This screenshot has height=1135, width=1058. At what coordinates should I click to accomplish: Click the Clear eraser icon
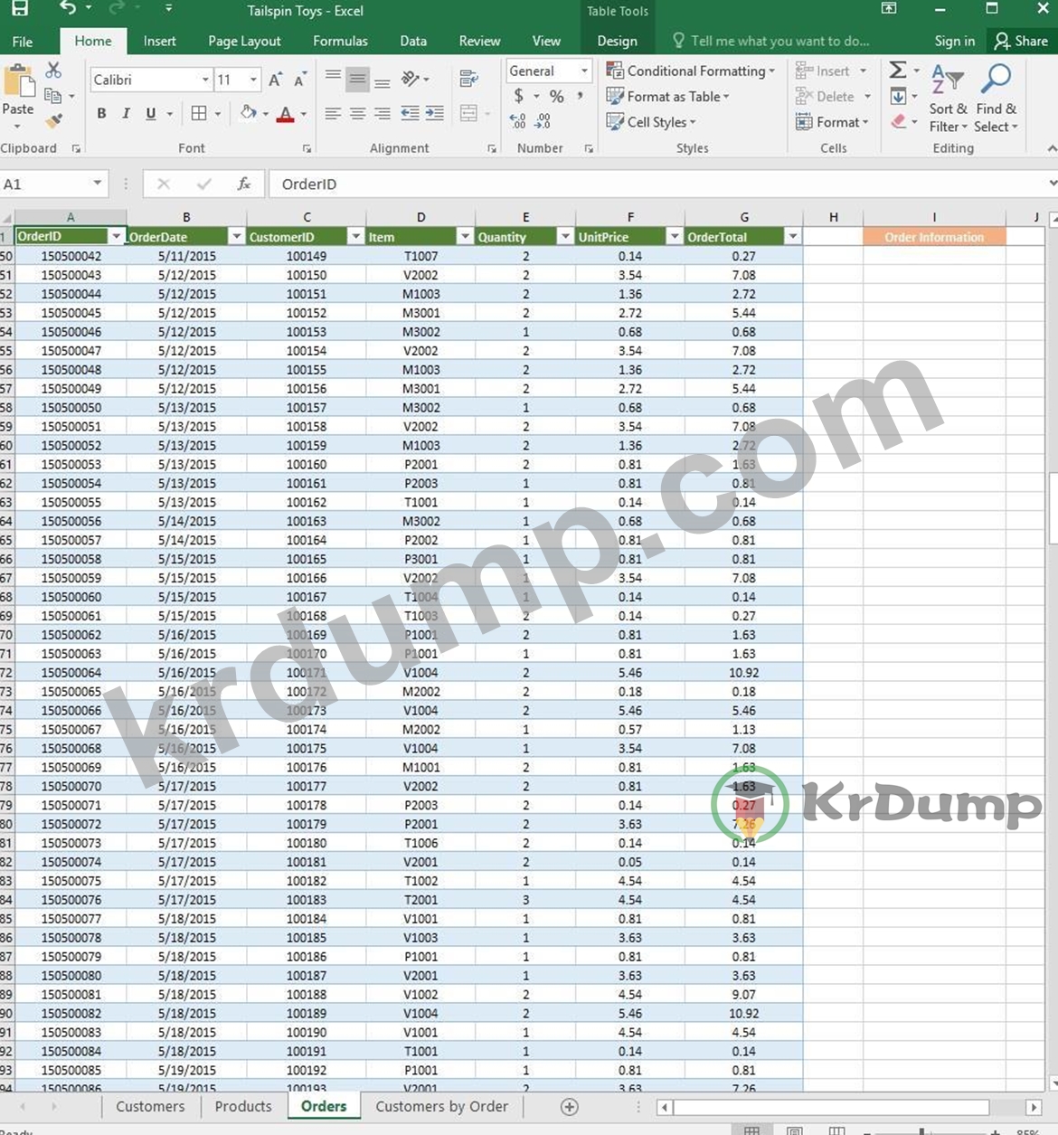(x=898, y=121)
